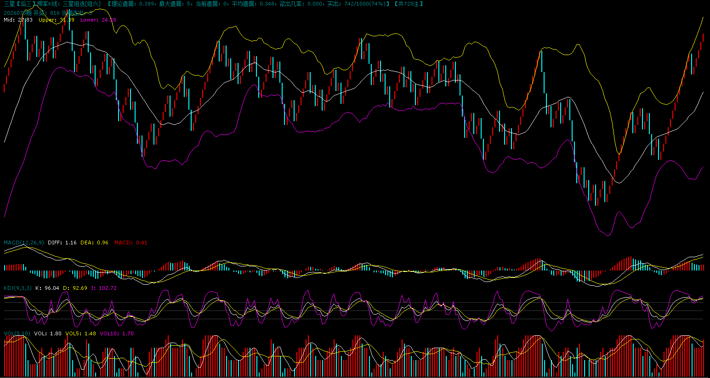Image resolution: width=710 pixels, height=378 pixels.
Task: Click the last red candlestick at far right
Action: (703, 38)
